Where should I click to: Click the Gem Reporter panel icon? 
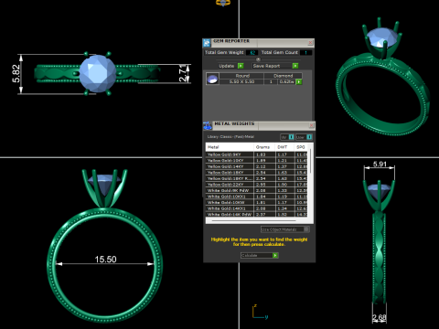pos(207,43)
